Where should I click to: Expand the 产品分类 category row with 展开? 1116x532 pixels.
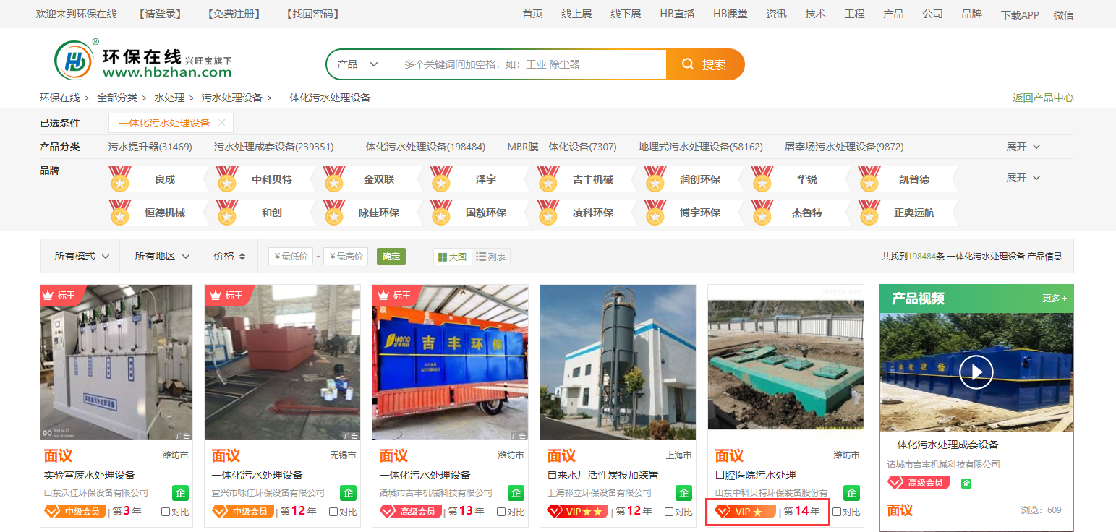(x=1023, y=147)
